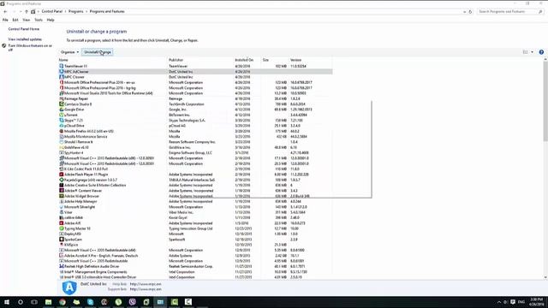This screenshot has width=548, height=308.
Task: Open Turn Windows features on or off
Action: coord(30,48)
